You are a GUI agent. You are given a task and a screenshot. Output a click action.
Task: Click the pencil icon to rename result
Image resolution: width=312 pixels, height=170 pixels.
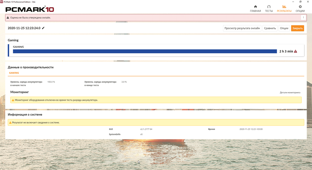point(43,28)
